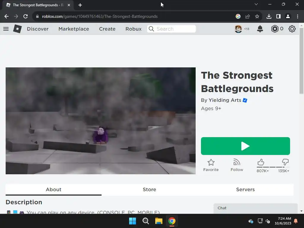The image size is (304, 228).
Task: Open the Create menu item
Action: 107,29
